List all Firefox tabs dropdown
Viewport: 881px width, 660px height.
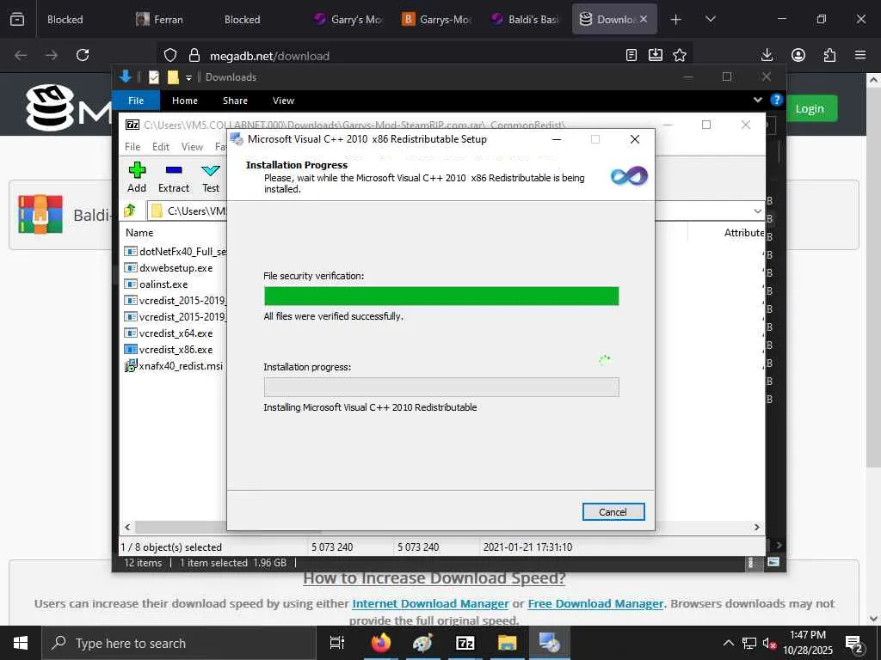point(710,20)
